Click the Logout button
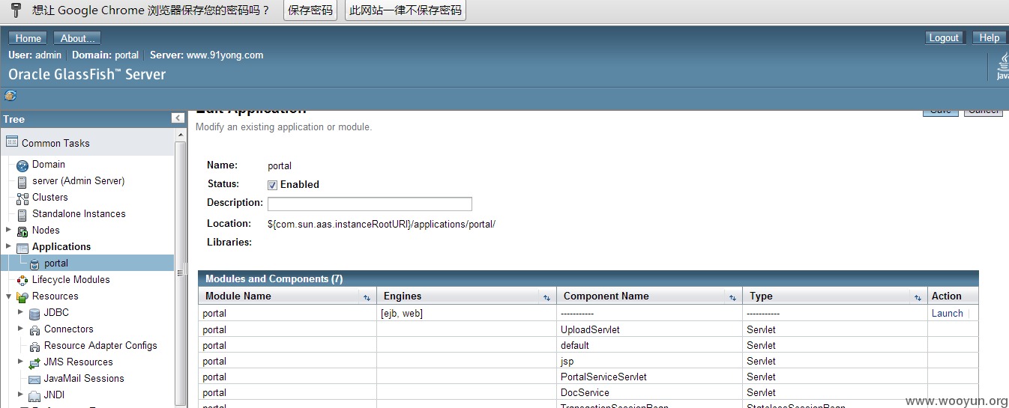Viewport: 1009px width, 408px height. 944,37
